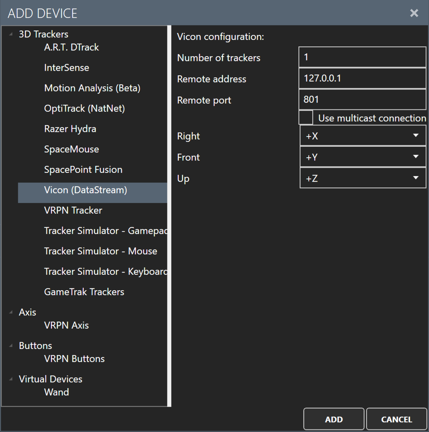The height and width of the screenshot is (432, 429).
Task: Open the Front axis dropdown
Action: (x=363, y=157)
